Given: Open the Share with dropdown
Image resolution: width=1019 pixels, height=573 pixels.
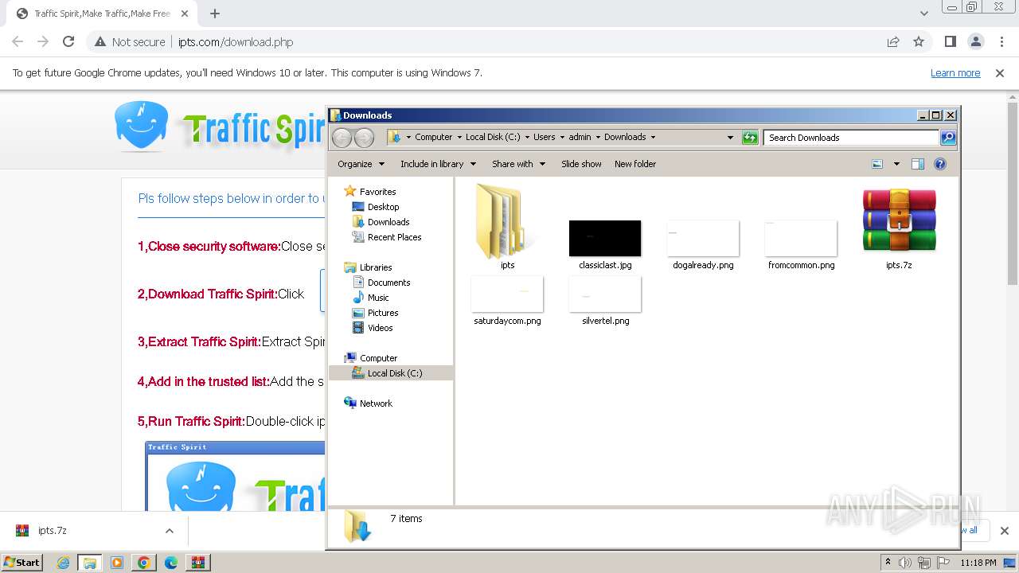Looking at the screenshot, I should pos(518,164).
